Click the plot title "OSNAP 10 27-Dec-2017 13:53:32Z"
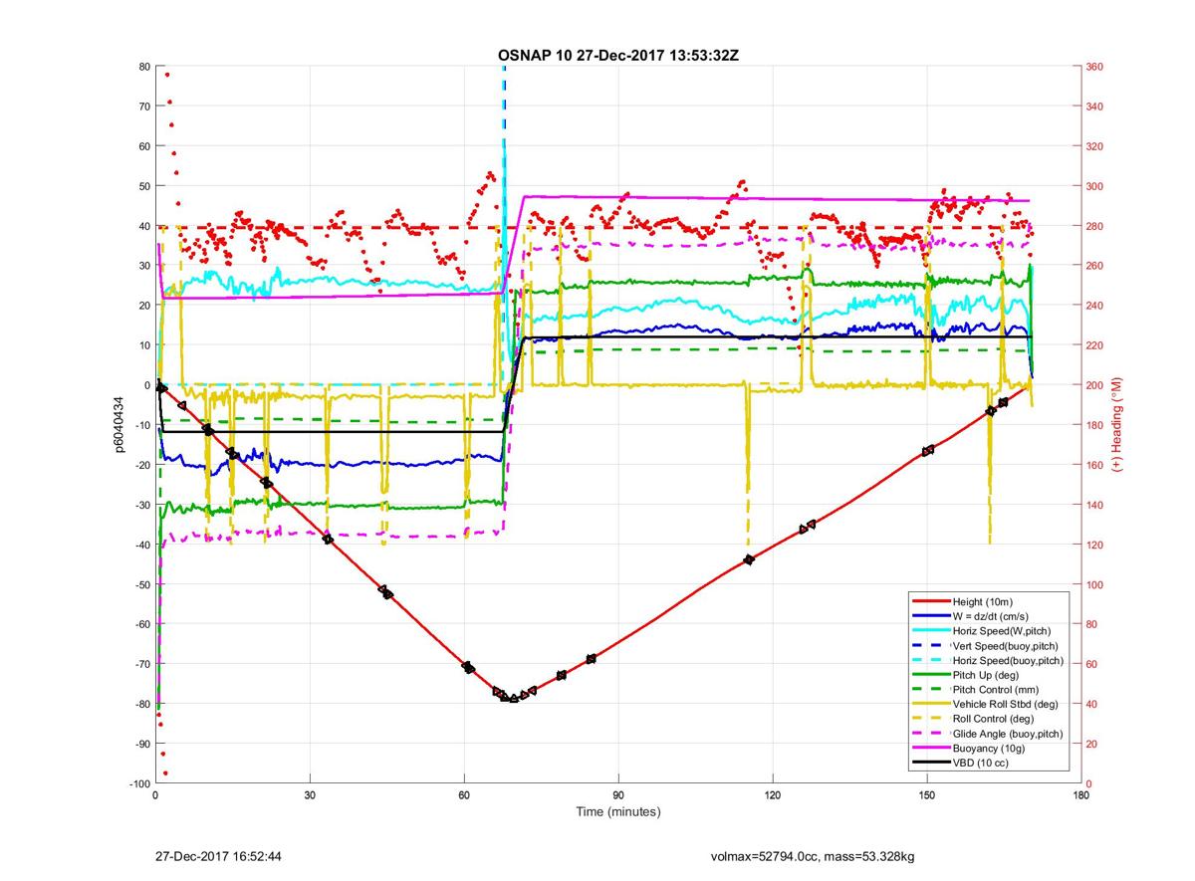The width and height of the screenshot is (1195, 881). tap(618, 55)
